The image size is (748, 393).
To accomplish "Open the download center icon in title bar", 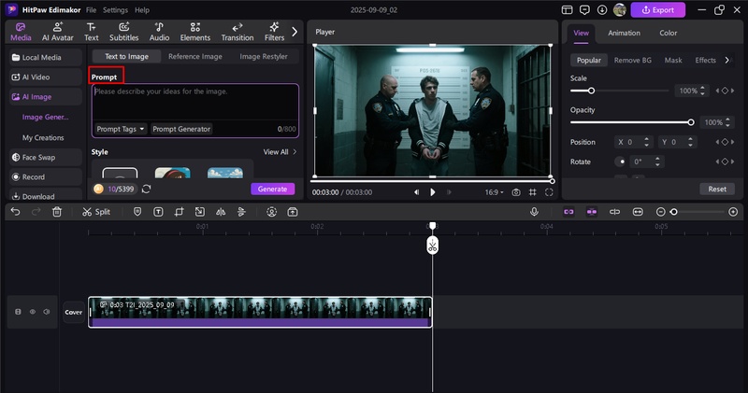I will [x=602, y=10].
